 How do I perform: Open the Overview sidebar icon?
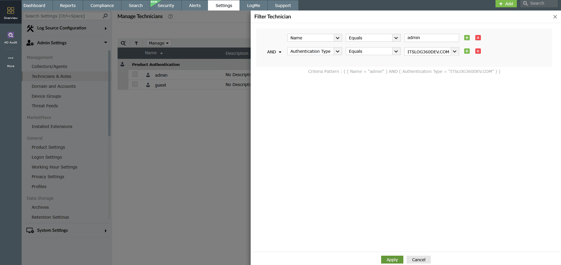tap(11, 13)
